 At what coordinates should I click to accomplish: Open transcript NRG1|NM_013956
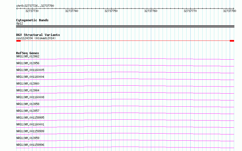(28, 63)
